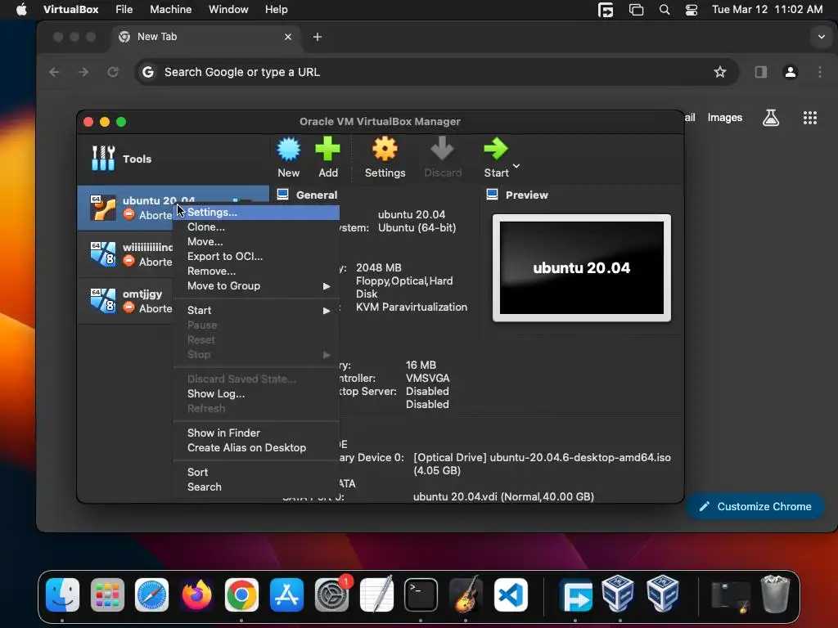Choose Sort in the context menu
Screen dimensions: 838x628
256,472
